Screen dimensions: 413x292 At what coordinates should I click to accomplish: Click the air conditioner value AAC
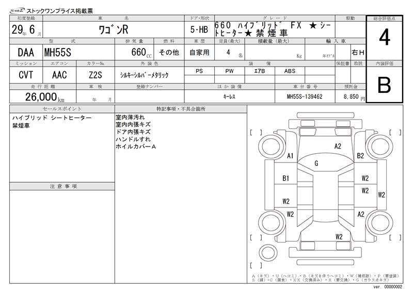click(59, 75)
